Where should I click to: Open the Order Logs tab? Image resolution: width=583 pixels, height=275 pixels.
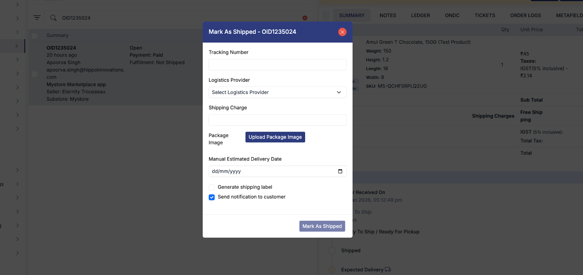point(525,15)
